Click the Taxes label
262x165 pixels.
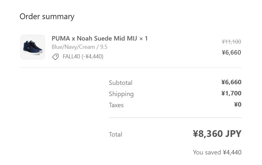[x=116, y=105]
